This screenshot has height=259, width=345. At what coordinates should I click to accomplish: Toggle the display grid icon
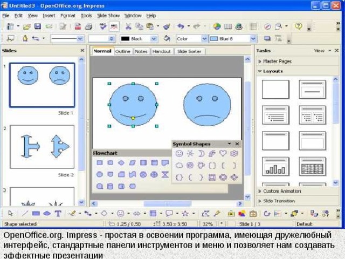pos(253,26)
